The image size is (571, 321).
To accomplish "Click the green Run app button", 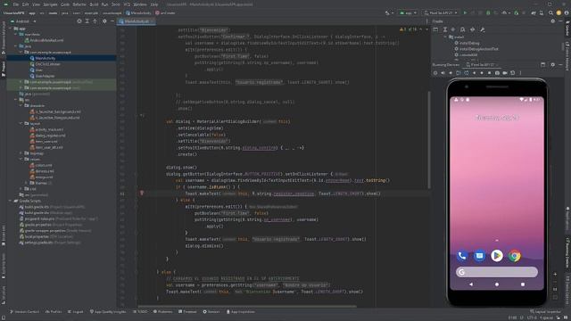I will point(465,12).
